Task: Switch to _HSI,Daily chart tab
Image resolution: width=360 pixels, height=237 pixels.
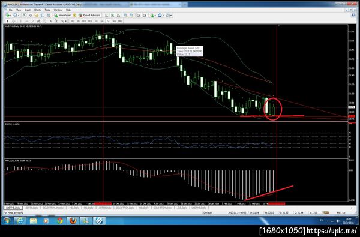Action: 73,208
